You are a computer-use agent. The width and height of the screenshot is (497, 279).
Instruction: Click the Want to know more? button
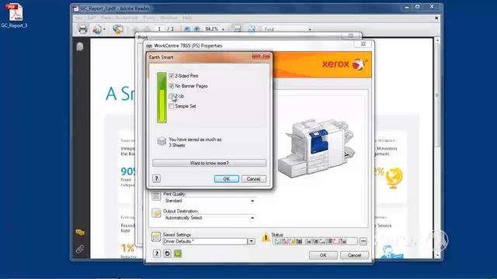coord(209,163)
